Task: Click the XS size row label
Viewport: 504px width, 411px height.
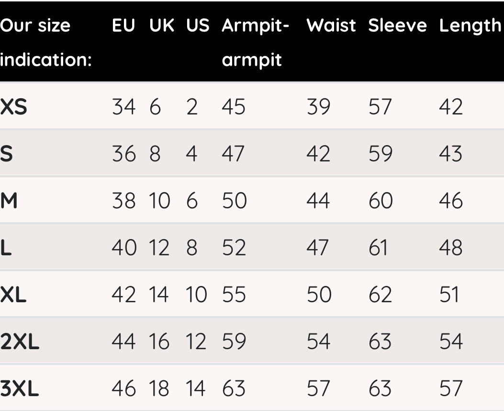Action: click(14, 108)
